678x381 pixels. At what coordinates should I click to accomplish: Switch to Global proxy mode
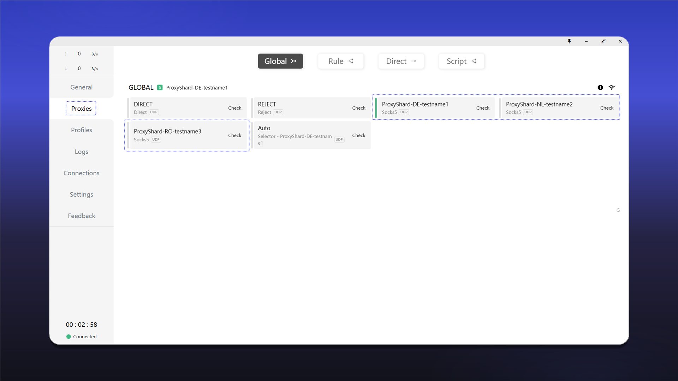point(280,61)
